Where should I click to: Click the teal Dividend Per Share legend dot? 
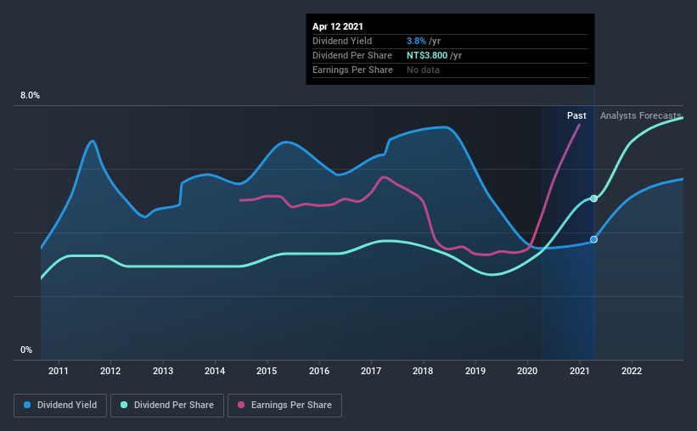(x=124, y=405)
